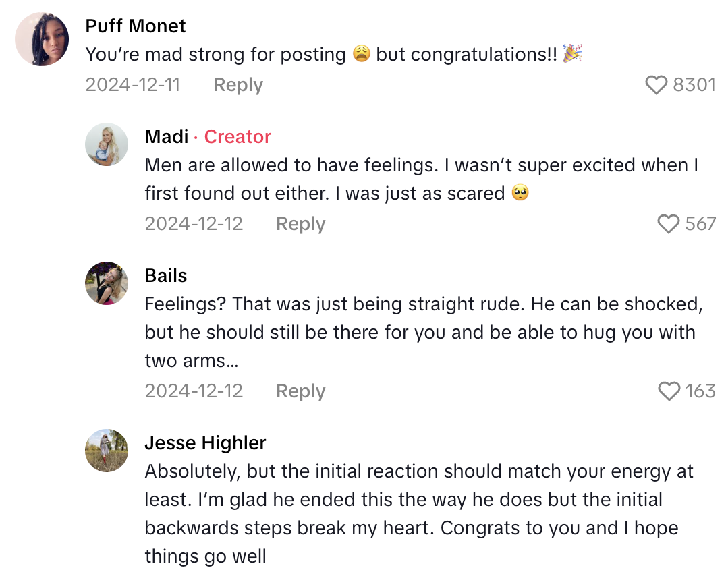Like Puff Monet's comment with the heart
Screen dimensions: 726x572
[656, 85]
